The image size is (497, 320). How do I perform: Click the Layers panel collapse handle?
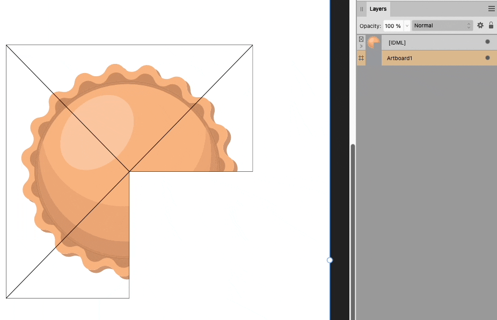click(362, 9)
